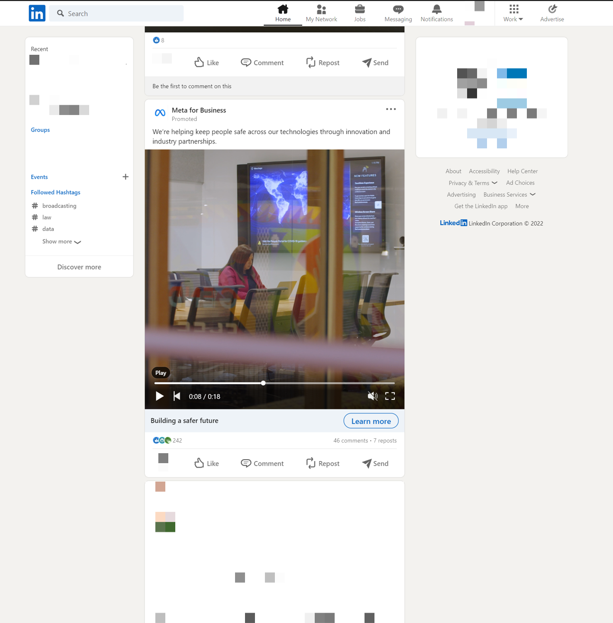Screen dimensions: 613x623
Task: Unmute the video sound
Action: coord(372,396)
